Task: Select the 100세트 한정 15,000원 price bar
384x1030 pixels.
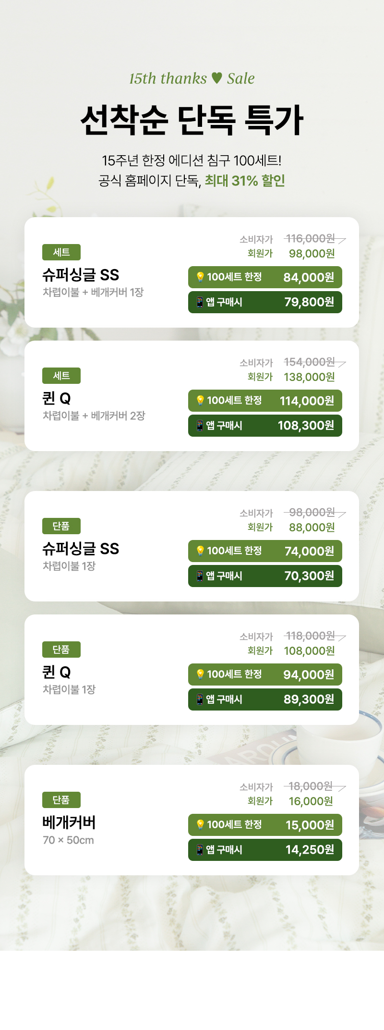Action: click(x=265, y=825)
